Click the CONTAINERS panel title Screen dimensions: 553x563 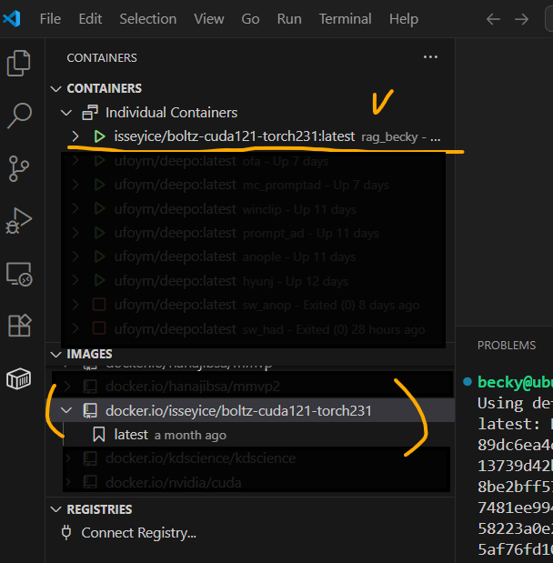[x=102, y=57]
